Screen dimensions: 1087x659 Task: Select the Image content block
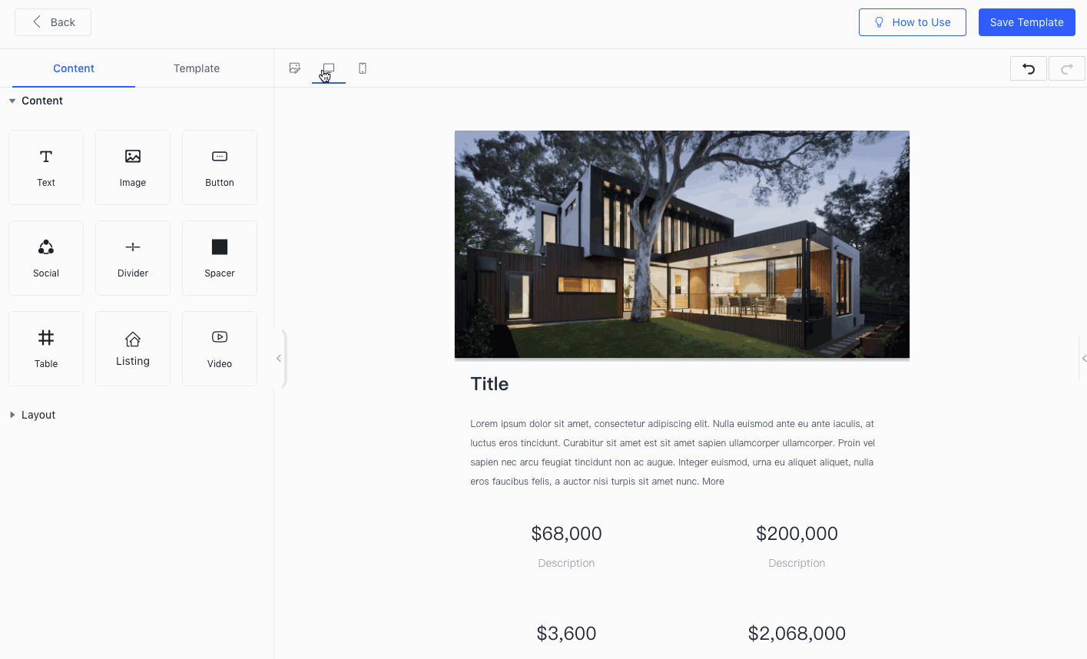coord(133,167)
